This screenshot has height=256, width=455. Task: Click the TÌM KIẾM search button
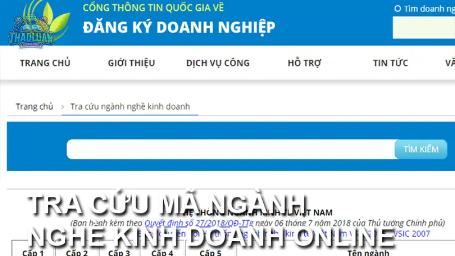(421, 149)
